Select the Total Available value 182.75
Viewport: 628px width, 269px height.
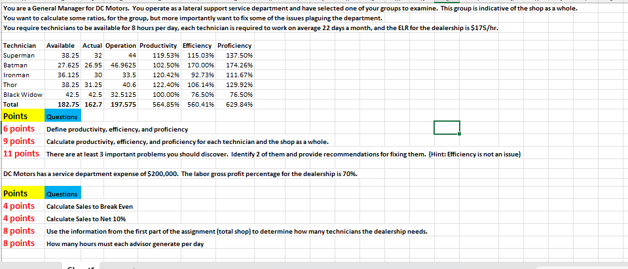(x=62, y=105)
